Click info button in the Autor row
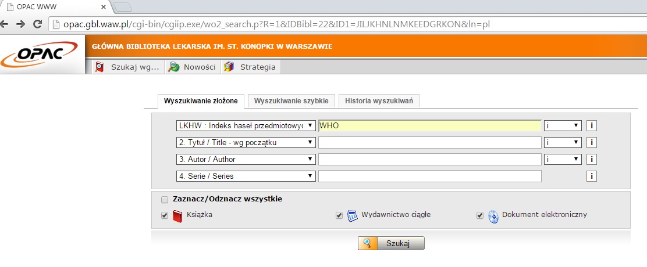The width and height of the screenshot is (647, 267). click(x=592, y=159)
